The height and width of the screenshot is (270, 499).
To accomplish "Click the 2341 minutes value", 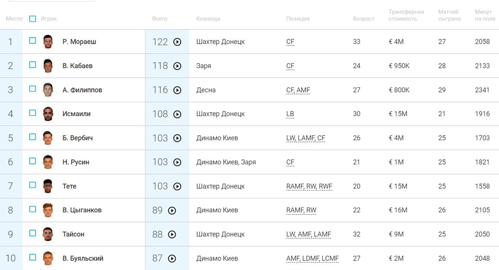I will pyautogui.click(x=482, y=90).
